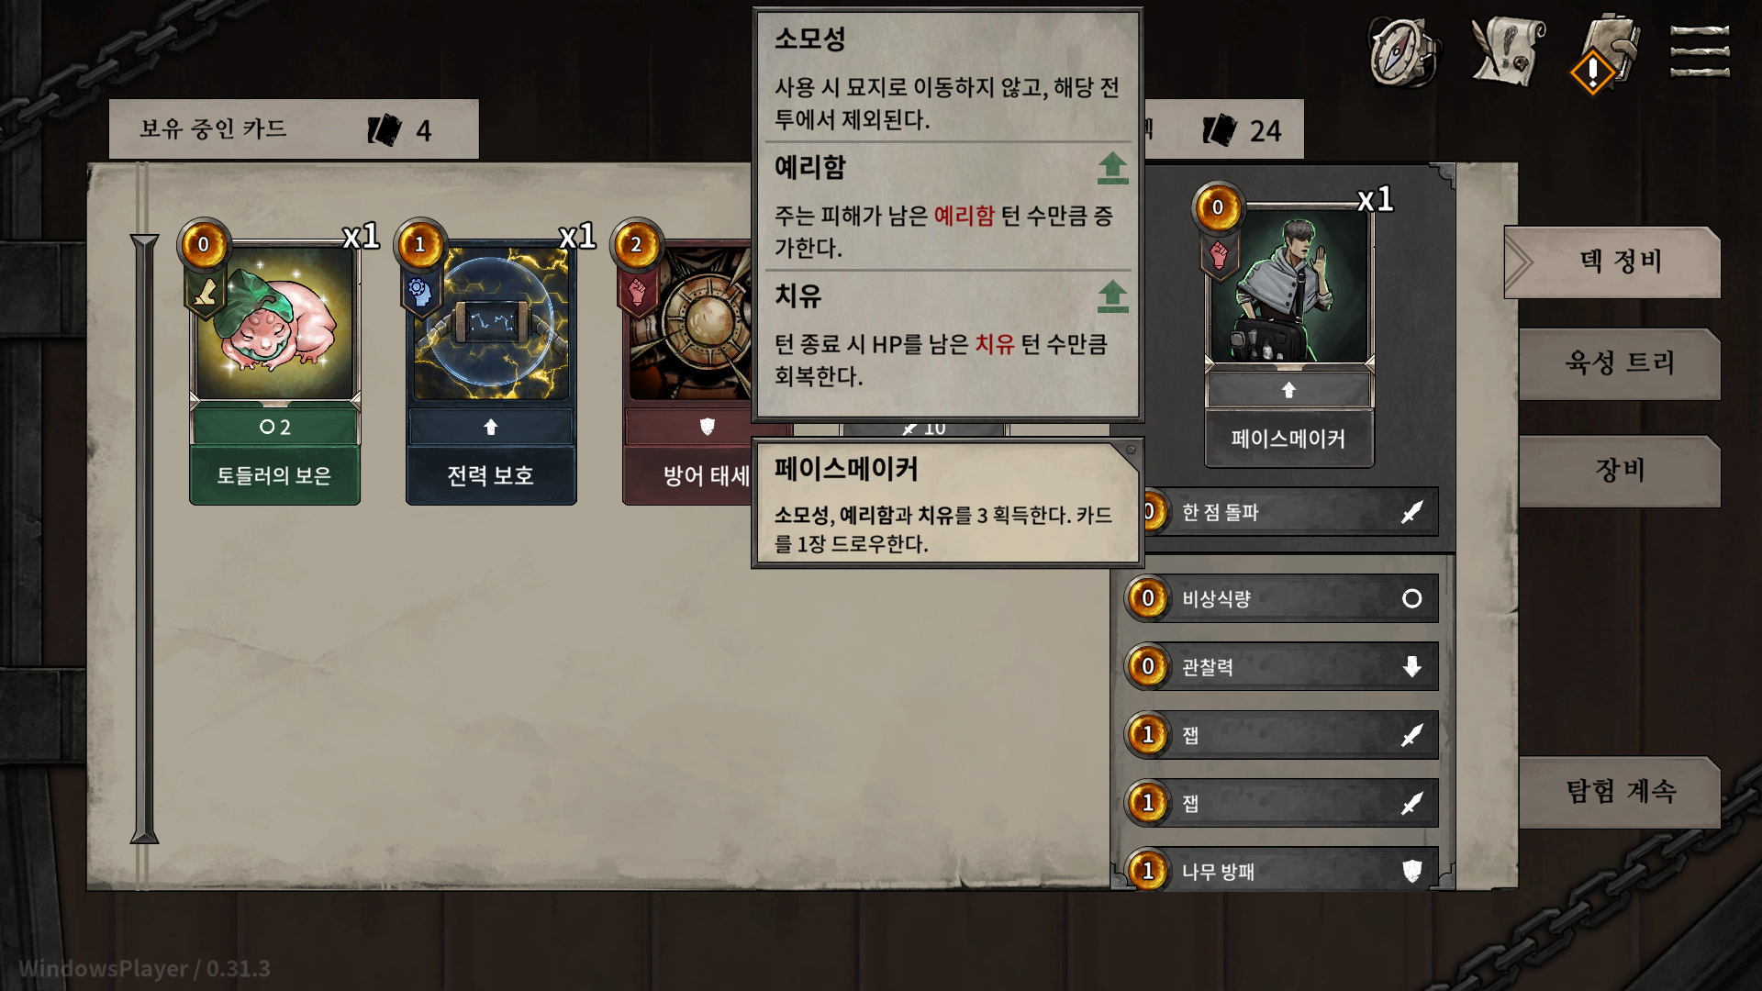This screenshot has width=1762, height=991.
Task: Click the sword icon on 한 점 돌파
Action: (x=1411, y=512)
